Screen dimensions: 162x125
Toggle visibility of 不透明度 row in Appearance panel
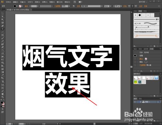pyautogui.click(x=135, y=65)
